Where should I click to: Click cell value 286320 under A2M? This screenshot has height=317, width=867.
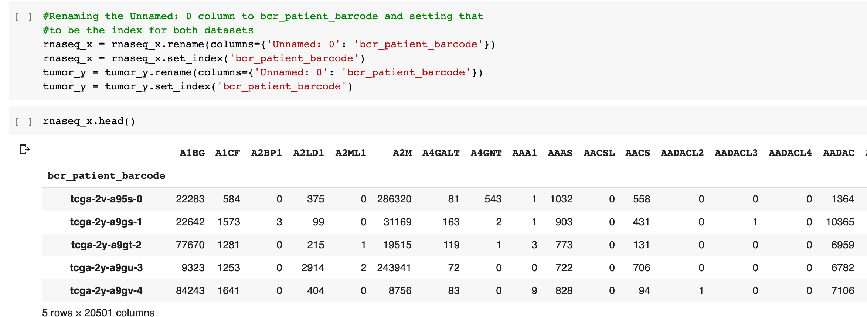click(394, 199)
